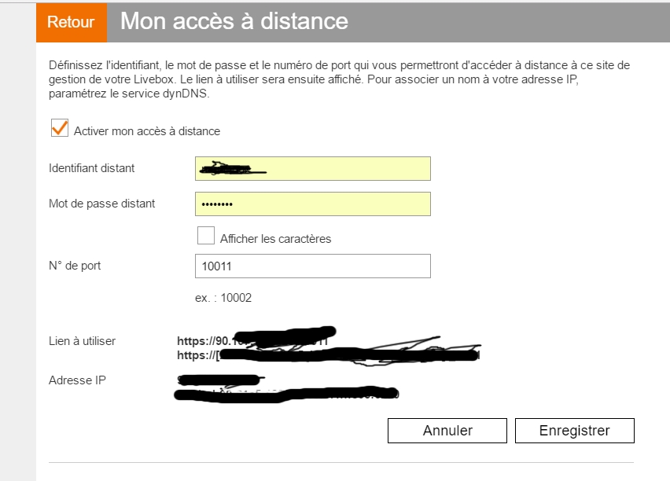Image resolution: width=670 pixels, height=481 pixels.
Task: Click the Lien à utiliser label
Action: point(82,341)
